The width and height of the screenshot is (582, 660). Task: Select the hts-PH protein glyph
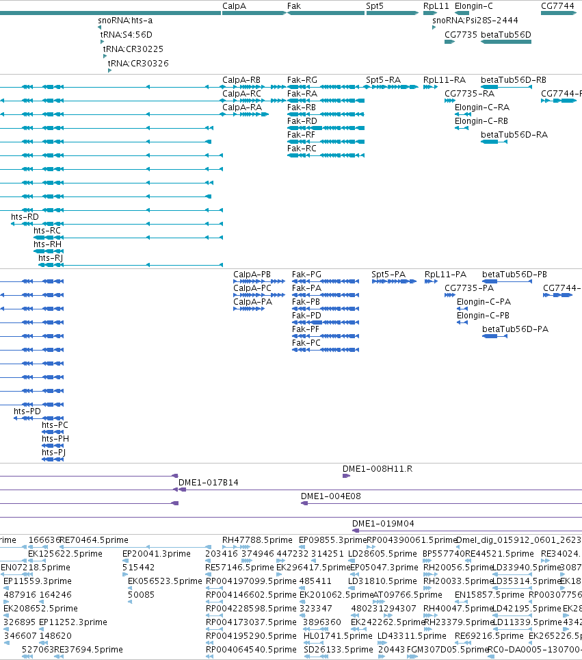[x=53, y=445]
